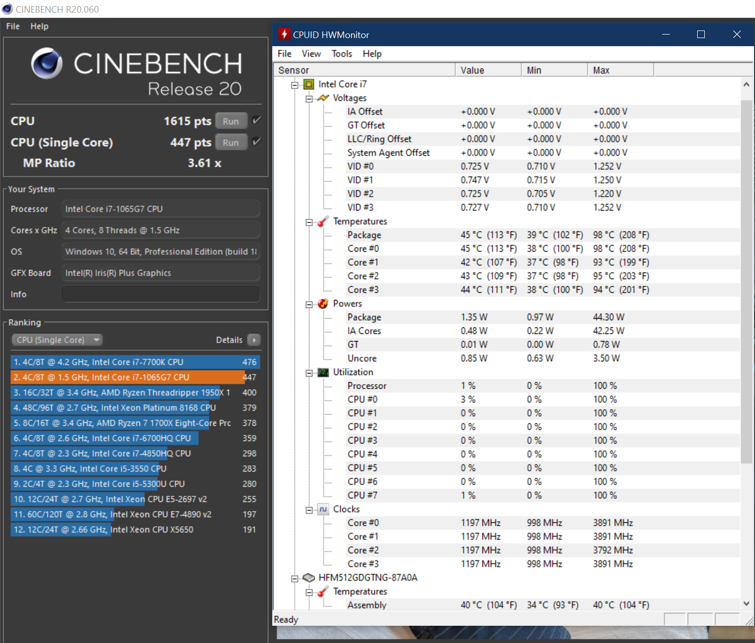Click the HWMonitor scroll up arrow

click(746, 85)
